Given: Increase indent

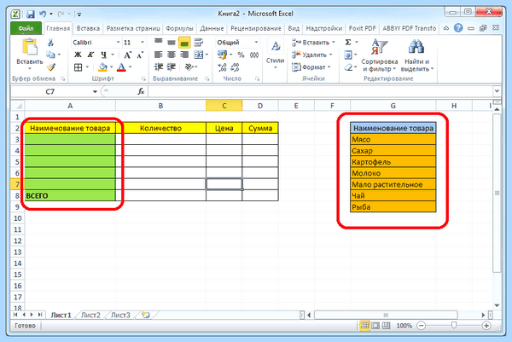Looking at the screenshot, I should coord(172,67).
